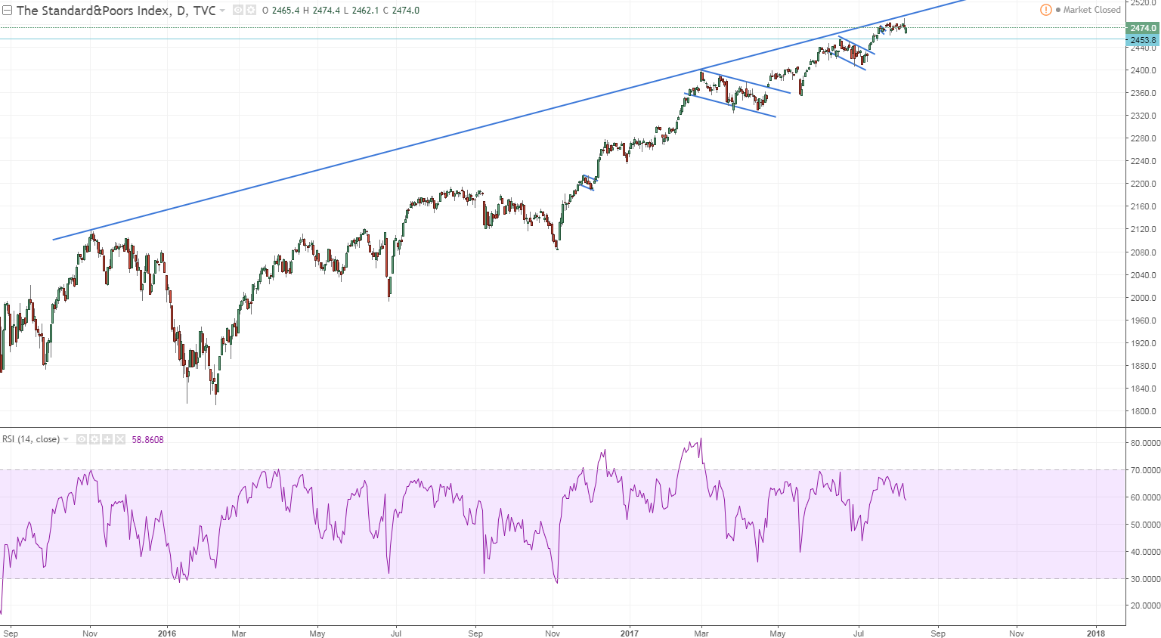The image size is (1161, 638).
Task: Click the close price value C 2474.0
Action: click(401, 11)
